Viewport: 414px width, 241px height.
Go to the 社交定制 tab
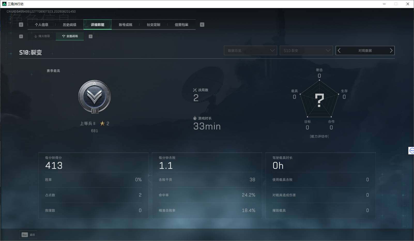point(154,25)
